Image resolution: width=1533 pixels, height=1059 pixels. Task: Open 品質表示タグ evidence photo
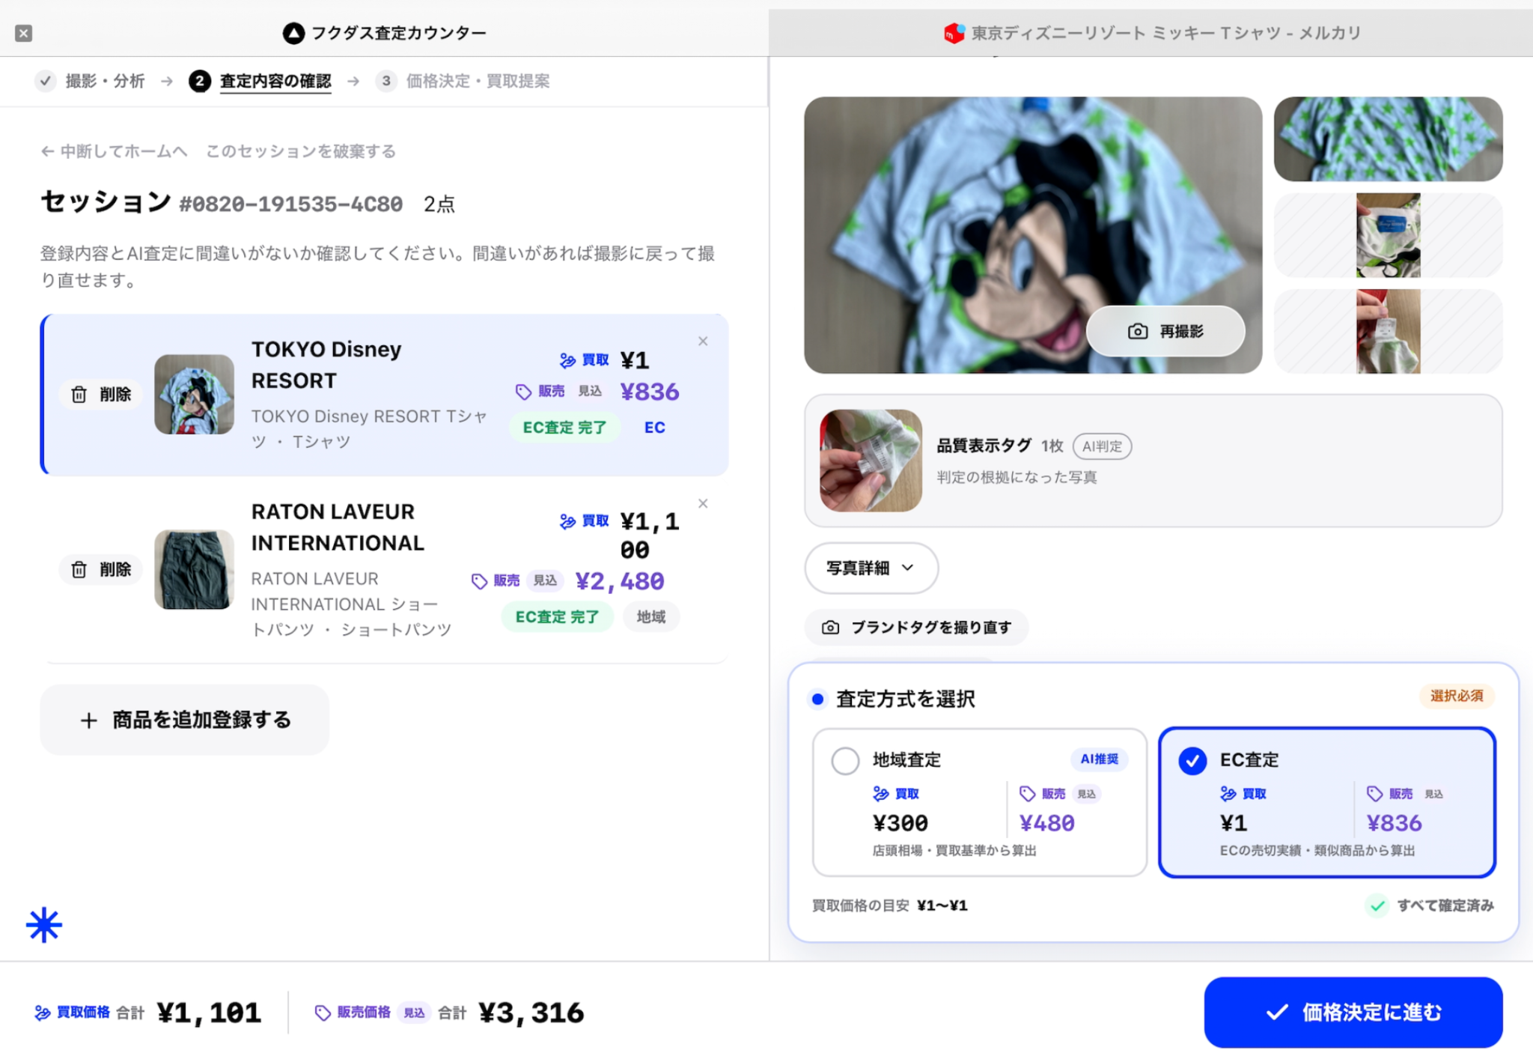pos(871,461)
